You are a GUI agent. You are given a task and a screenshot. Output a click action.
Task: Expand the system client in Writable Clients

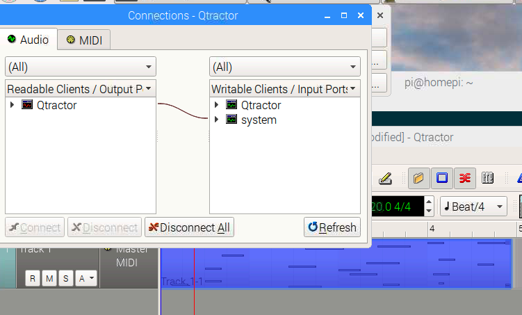(216, 119)
